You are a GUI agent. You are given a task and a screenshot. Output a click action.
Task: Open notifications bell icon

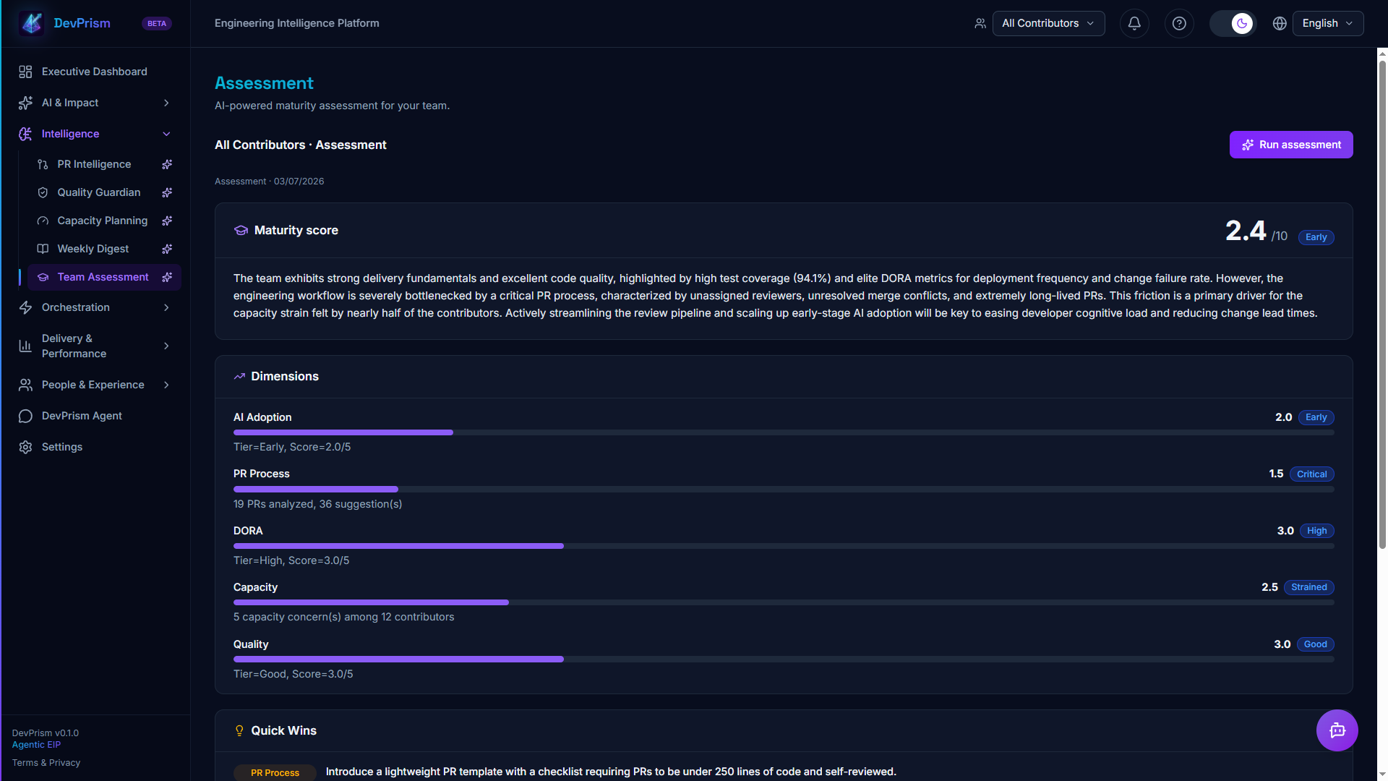click(x=1134, y=23)
